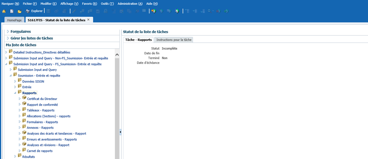The width and height of the screenshot is (368, 159).
Task: Open Certificat du Directeur task
Action: 42,99
